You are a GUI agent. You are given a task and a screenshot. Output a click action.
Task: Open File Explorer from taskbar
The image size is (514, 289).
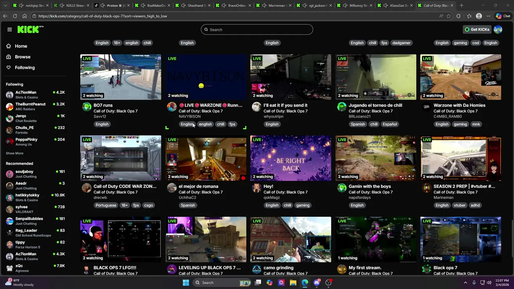click(293, 283)
